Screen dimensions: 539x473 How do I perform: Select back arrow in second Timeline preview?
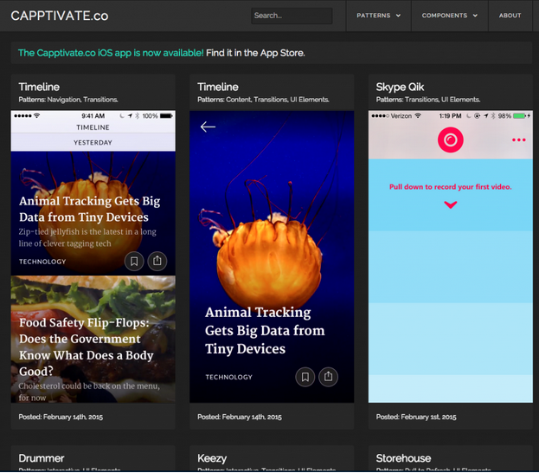[208, 126]
